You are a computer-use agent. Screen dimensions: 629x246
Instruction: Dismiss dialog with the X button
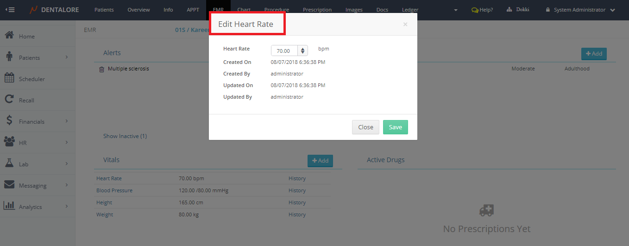(405, 25)
